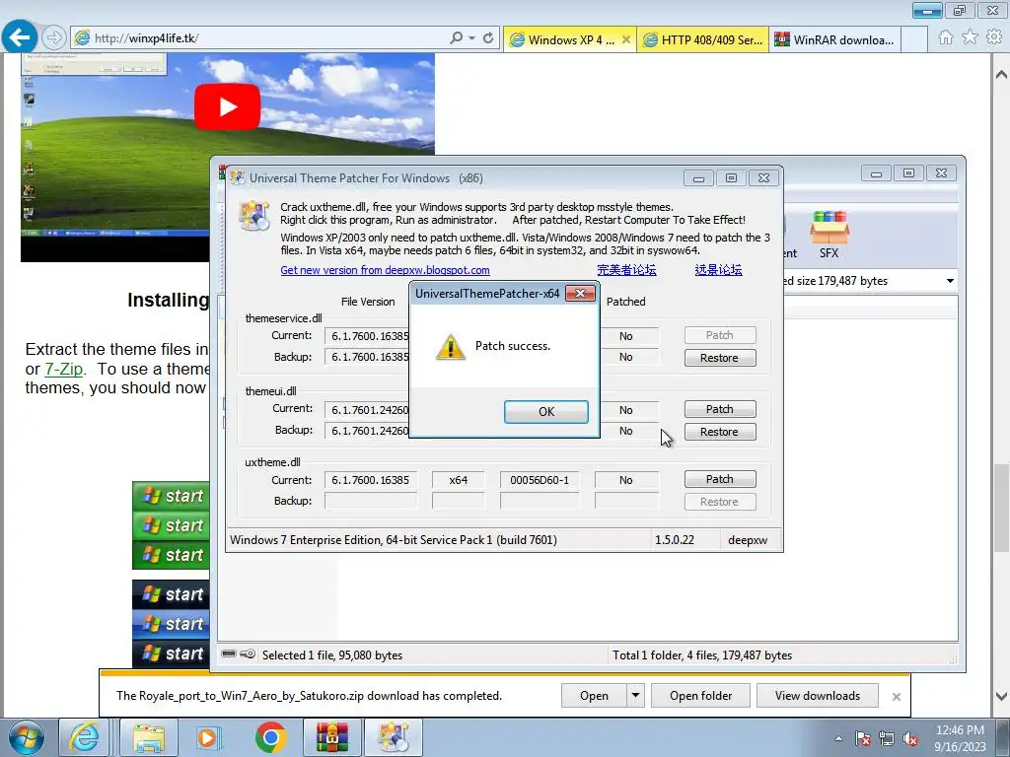Click green start button theme thumbnail top
The width and height of the screenshot is (1010, 757).
[172, 496]
